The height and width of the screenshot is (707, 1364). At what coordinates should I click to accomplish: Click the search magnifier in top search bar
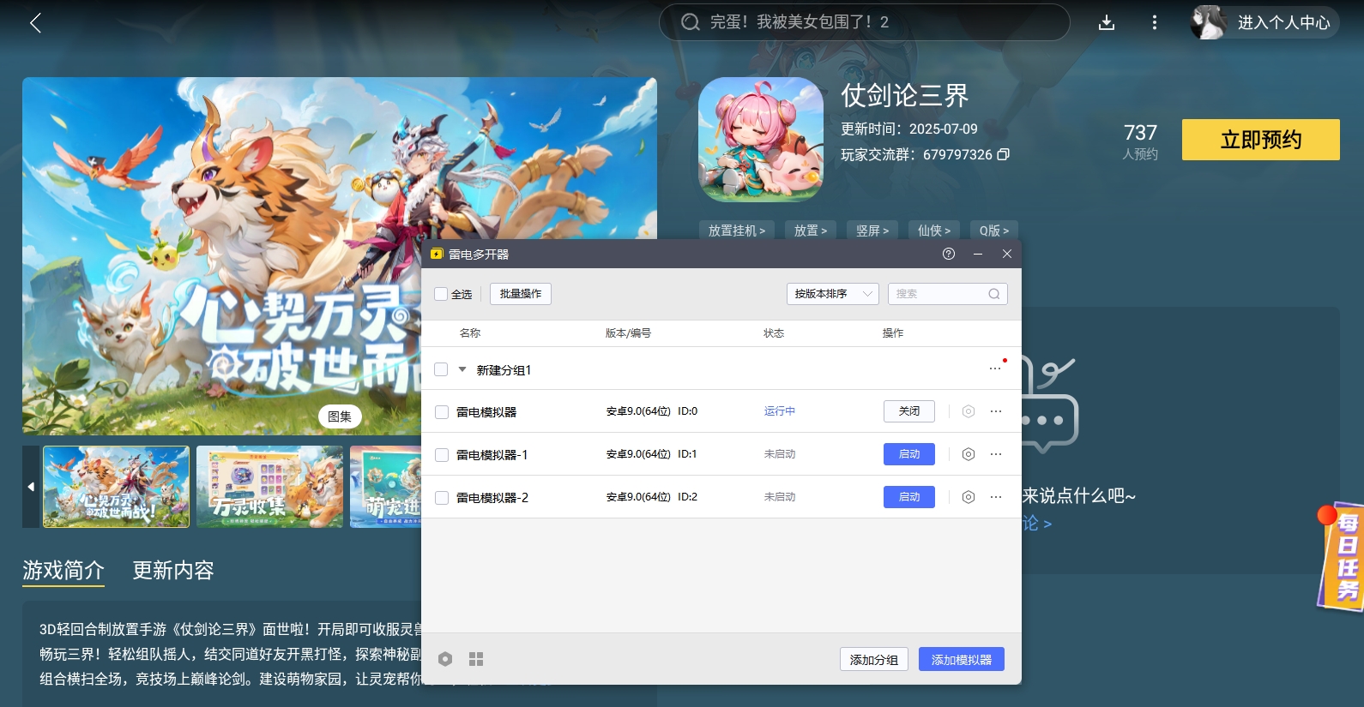coord(691,22)
